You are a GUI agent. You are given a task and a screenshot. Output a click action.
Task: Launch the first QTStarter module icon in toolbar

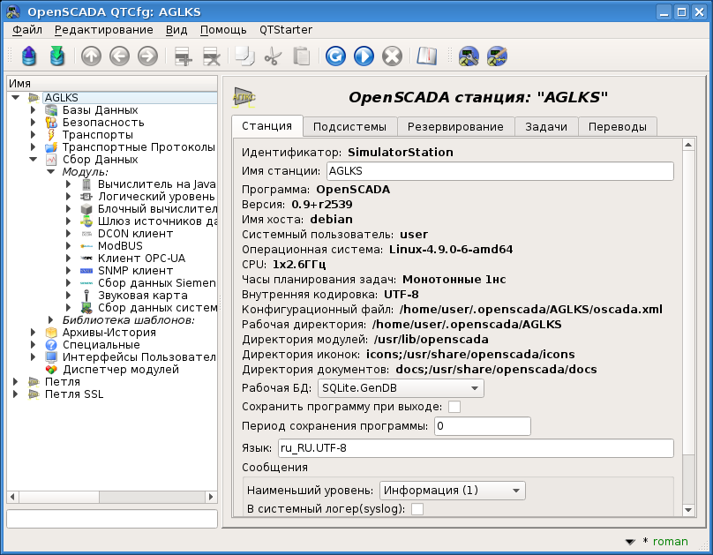469,56
